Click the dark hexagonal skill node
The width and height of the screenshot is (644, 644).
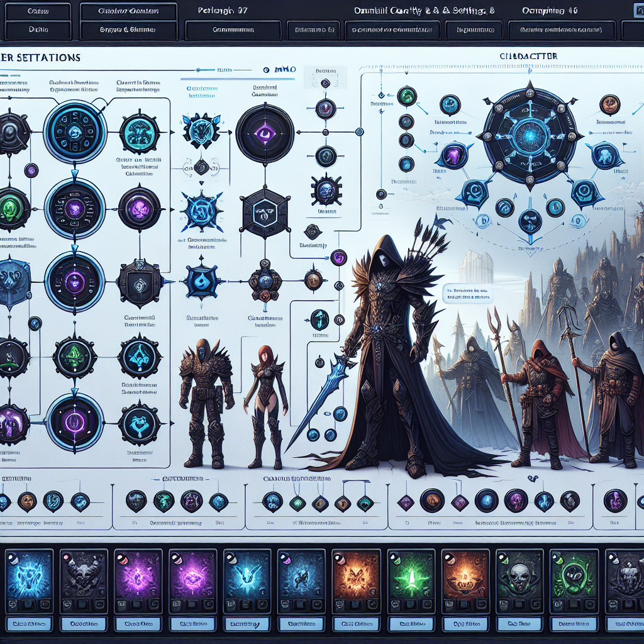pyautogui.click(x=265, y=213)
